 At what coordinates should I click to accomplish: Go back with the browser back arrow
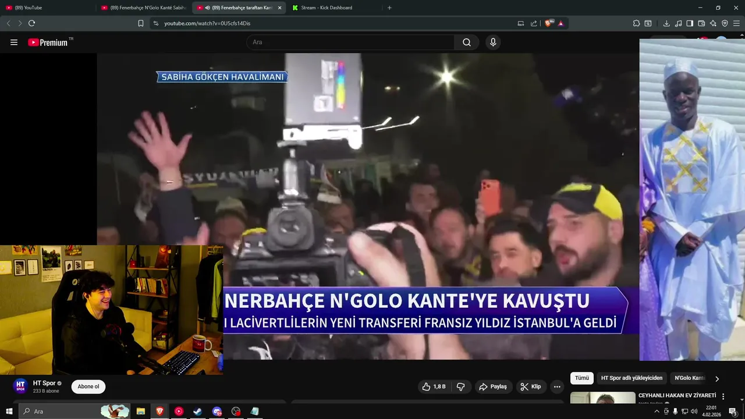[x=8, y=23]
